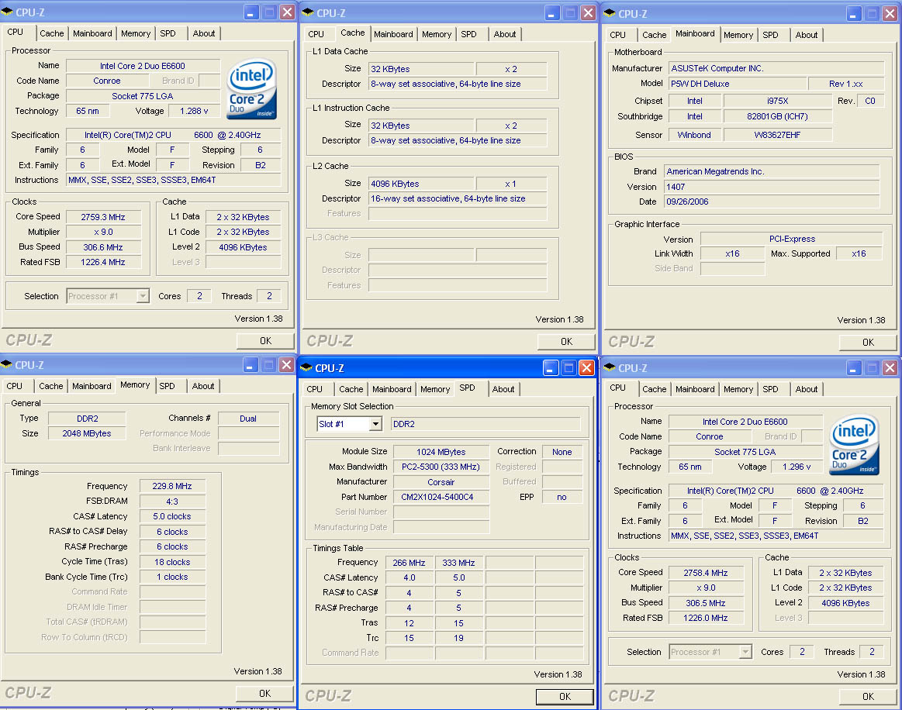
Task: Click CPU-Z title bar icon of bottom-right window
Action: (610, 368)
